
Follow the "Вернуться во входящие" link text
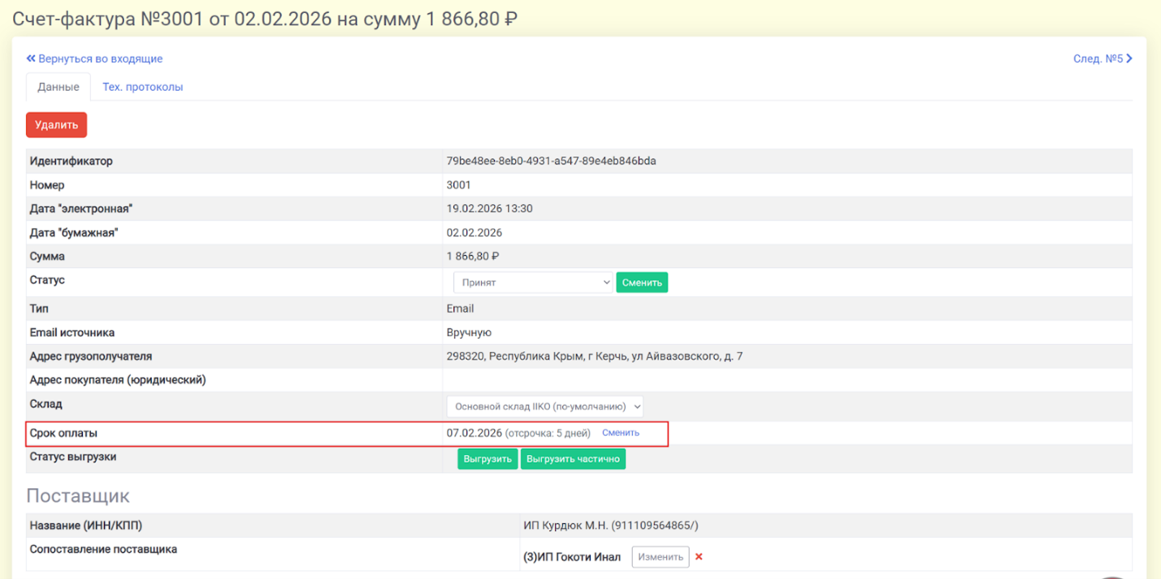(x=100, y=58)
